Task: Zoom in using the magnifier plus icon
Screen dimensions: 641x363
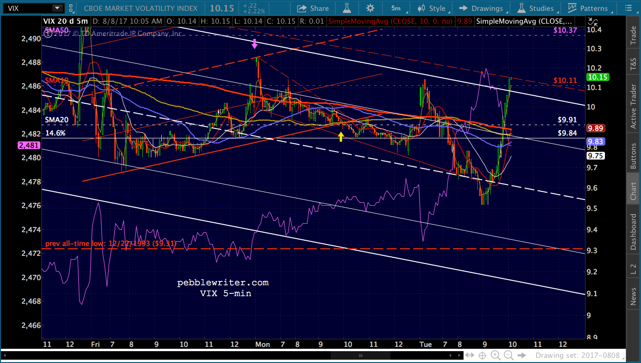Action: (x=495, y=355)
